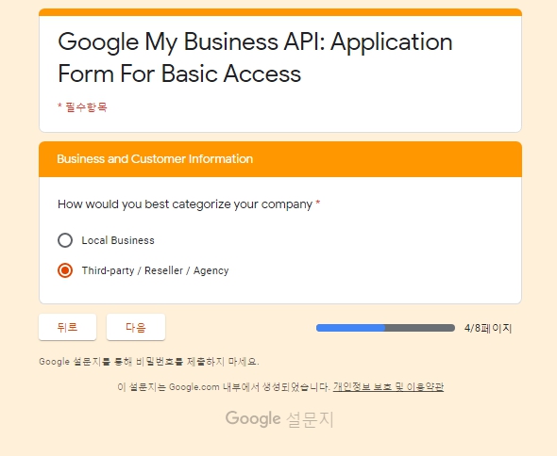Viewport: 557px width, 456px height.
Task: Open the 개인정보 보호 및 이용약관 link
Action: click(388, 386)
